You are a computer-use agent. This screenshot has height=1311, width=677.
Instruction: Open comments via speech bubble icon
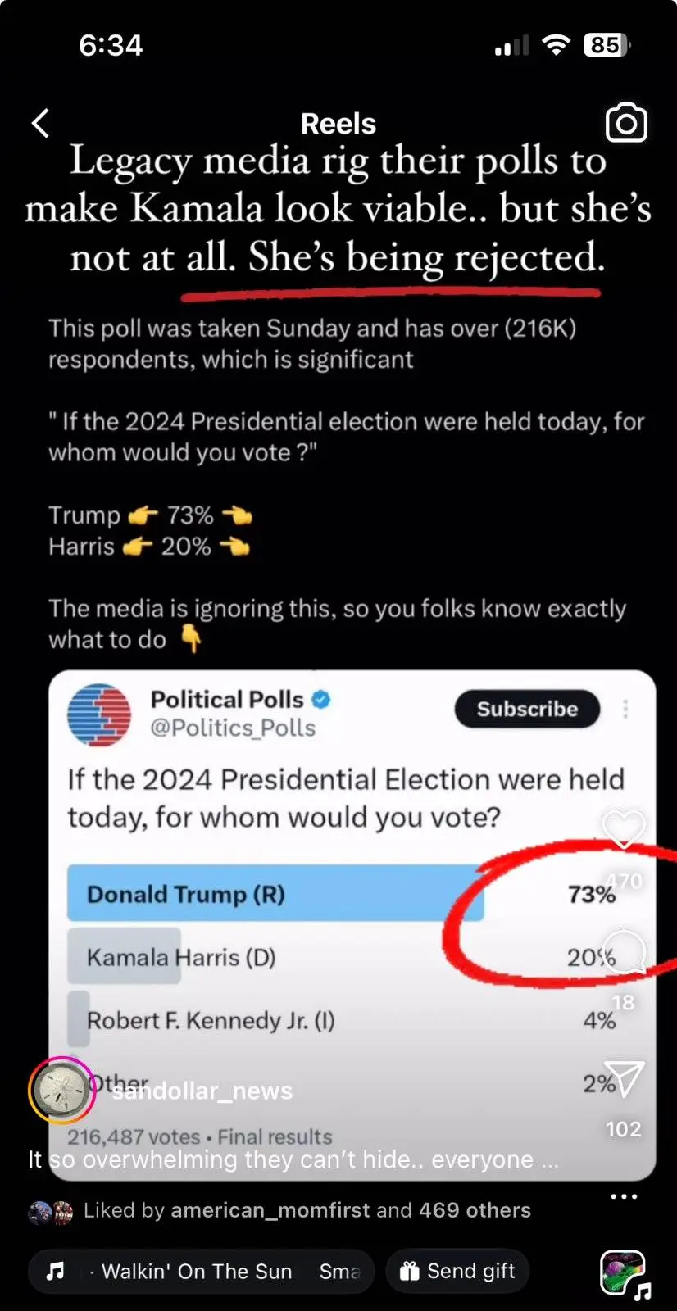coord(624,952)
